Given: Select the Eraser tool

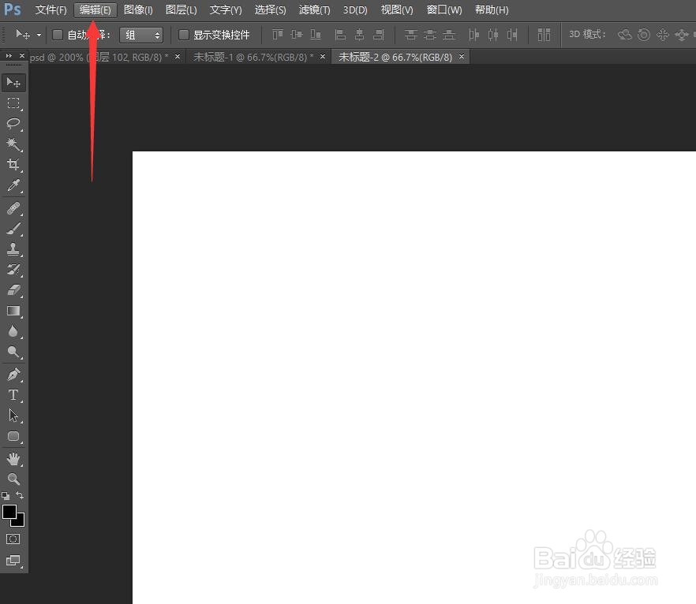Looking at the screenshot, I should [x=13, y=290].
